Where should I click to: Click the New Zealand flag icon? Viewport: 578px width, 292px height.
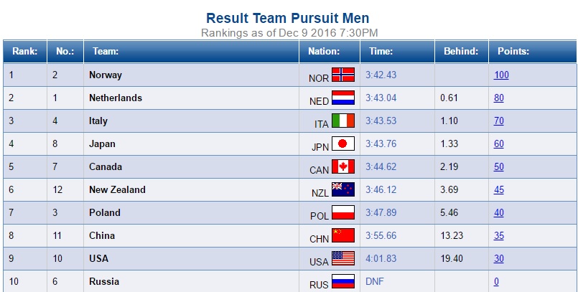tap(343, 190)
